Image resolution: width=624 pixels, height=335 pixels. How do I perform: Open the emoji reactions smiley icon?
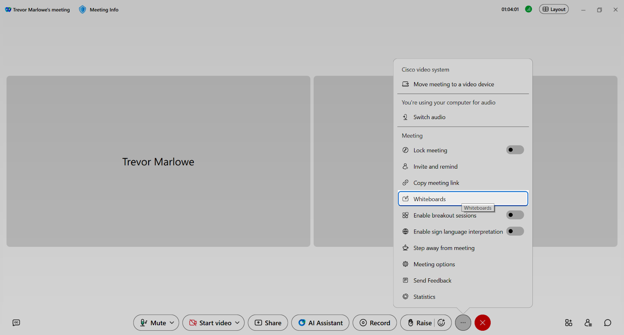441,323
